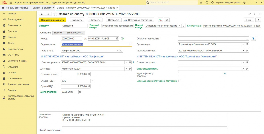Open Организация record icon
264x134 pixels.
pos(247,44)
